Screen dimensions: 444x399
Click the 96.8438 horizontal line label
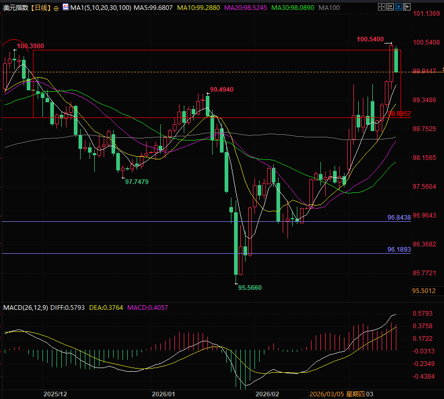pyautogui.click(x=399, y=218)
